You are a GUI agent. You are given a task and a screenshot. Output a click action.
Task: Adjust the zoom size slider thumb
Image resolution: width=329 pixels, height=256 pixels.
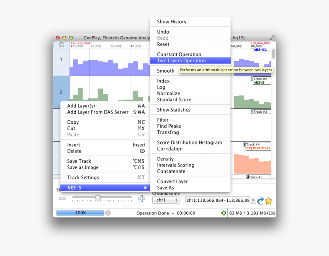click(x=98, y=198)
